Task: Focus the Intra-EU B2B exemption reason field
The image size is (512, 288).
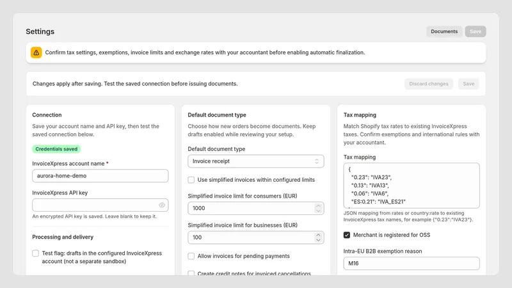Action: (x=412, y=264)
